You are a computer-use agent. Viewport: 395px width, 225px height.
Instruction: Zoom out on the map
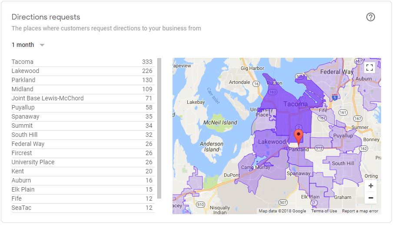[370, 198]
